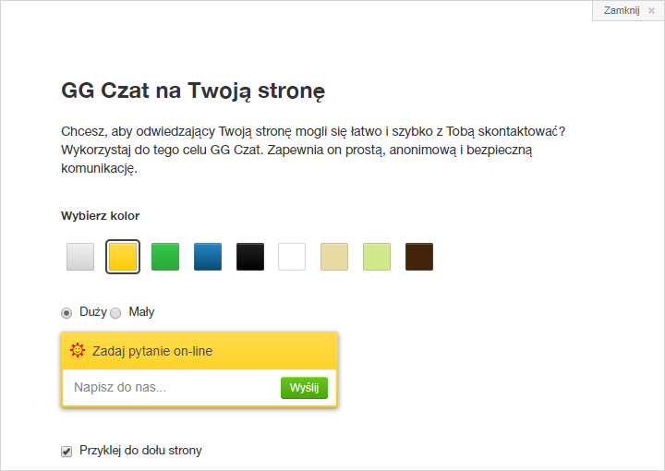
Task: Click the GG sun icon in widget
Action: tap(78, 350)
